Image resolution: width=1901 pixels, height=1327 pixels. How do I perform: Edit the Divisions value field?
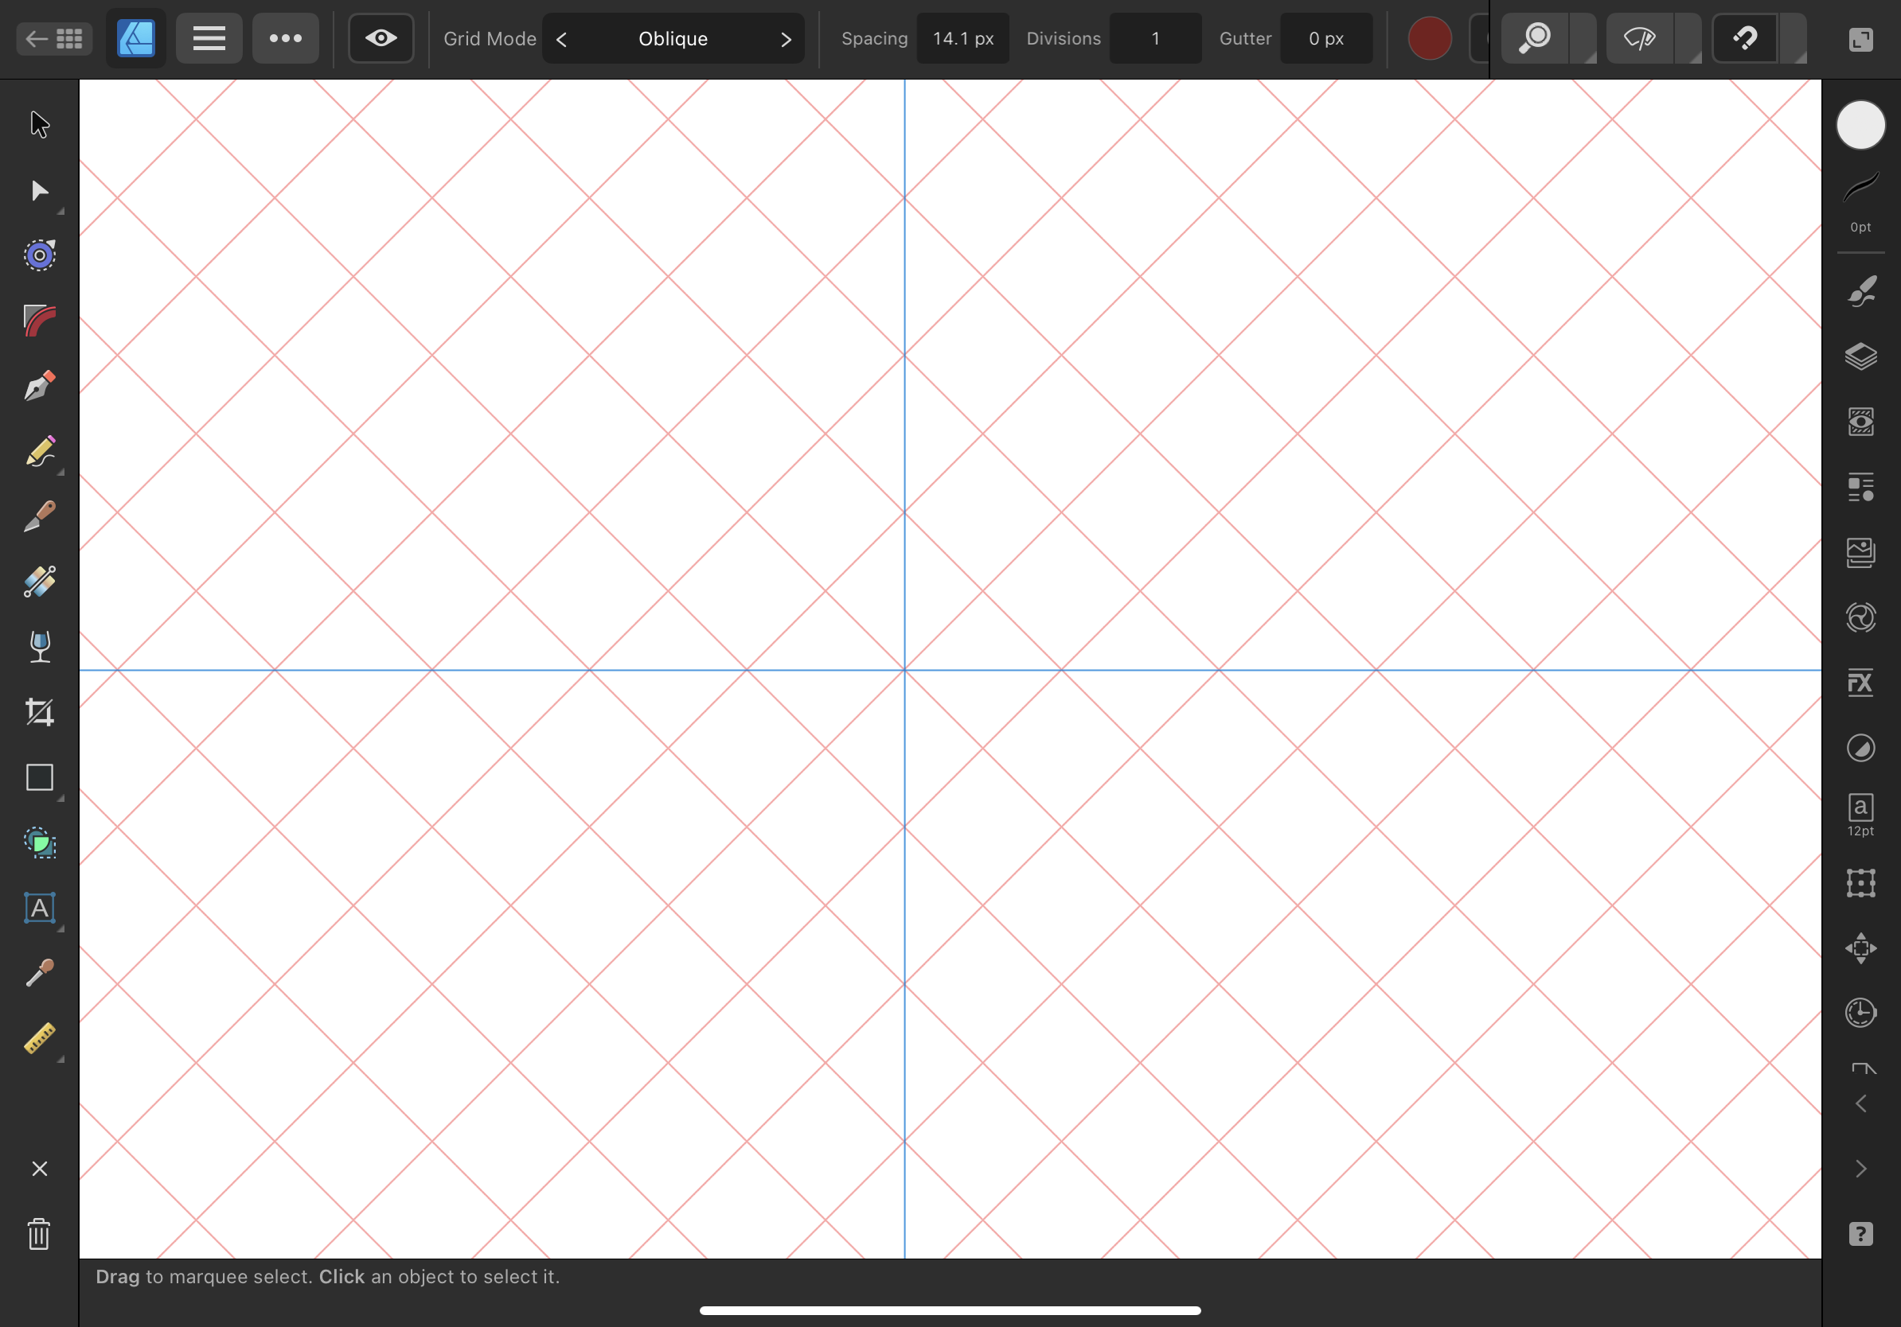point(1155,39)
